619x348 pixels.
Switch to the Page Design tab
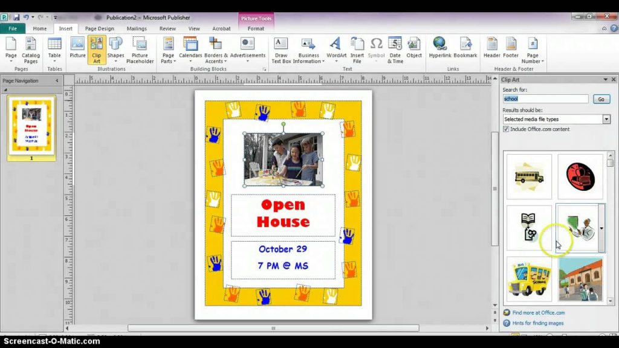[99, 28]
